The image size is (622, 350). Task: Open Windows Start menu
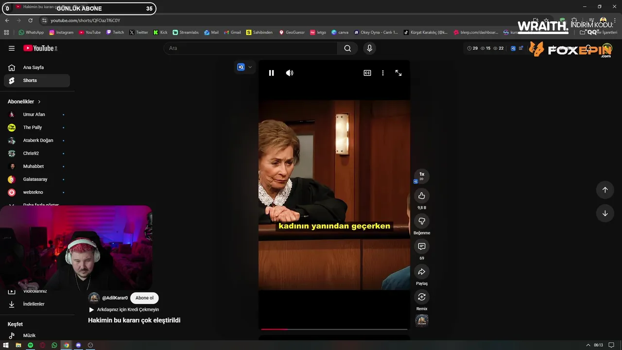[6, 345]
